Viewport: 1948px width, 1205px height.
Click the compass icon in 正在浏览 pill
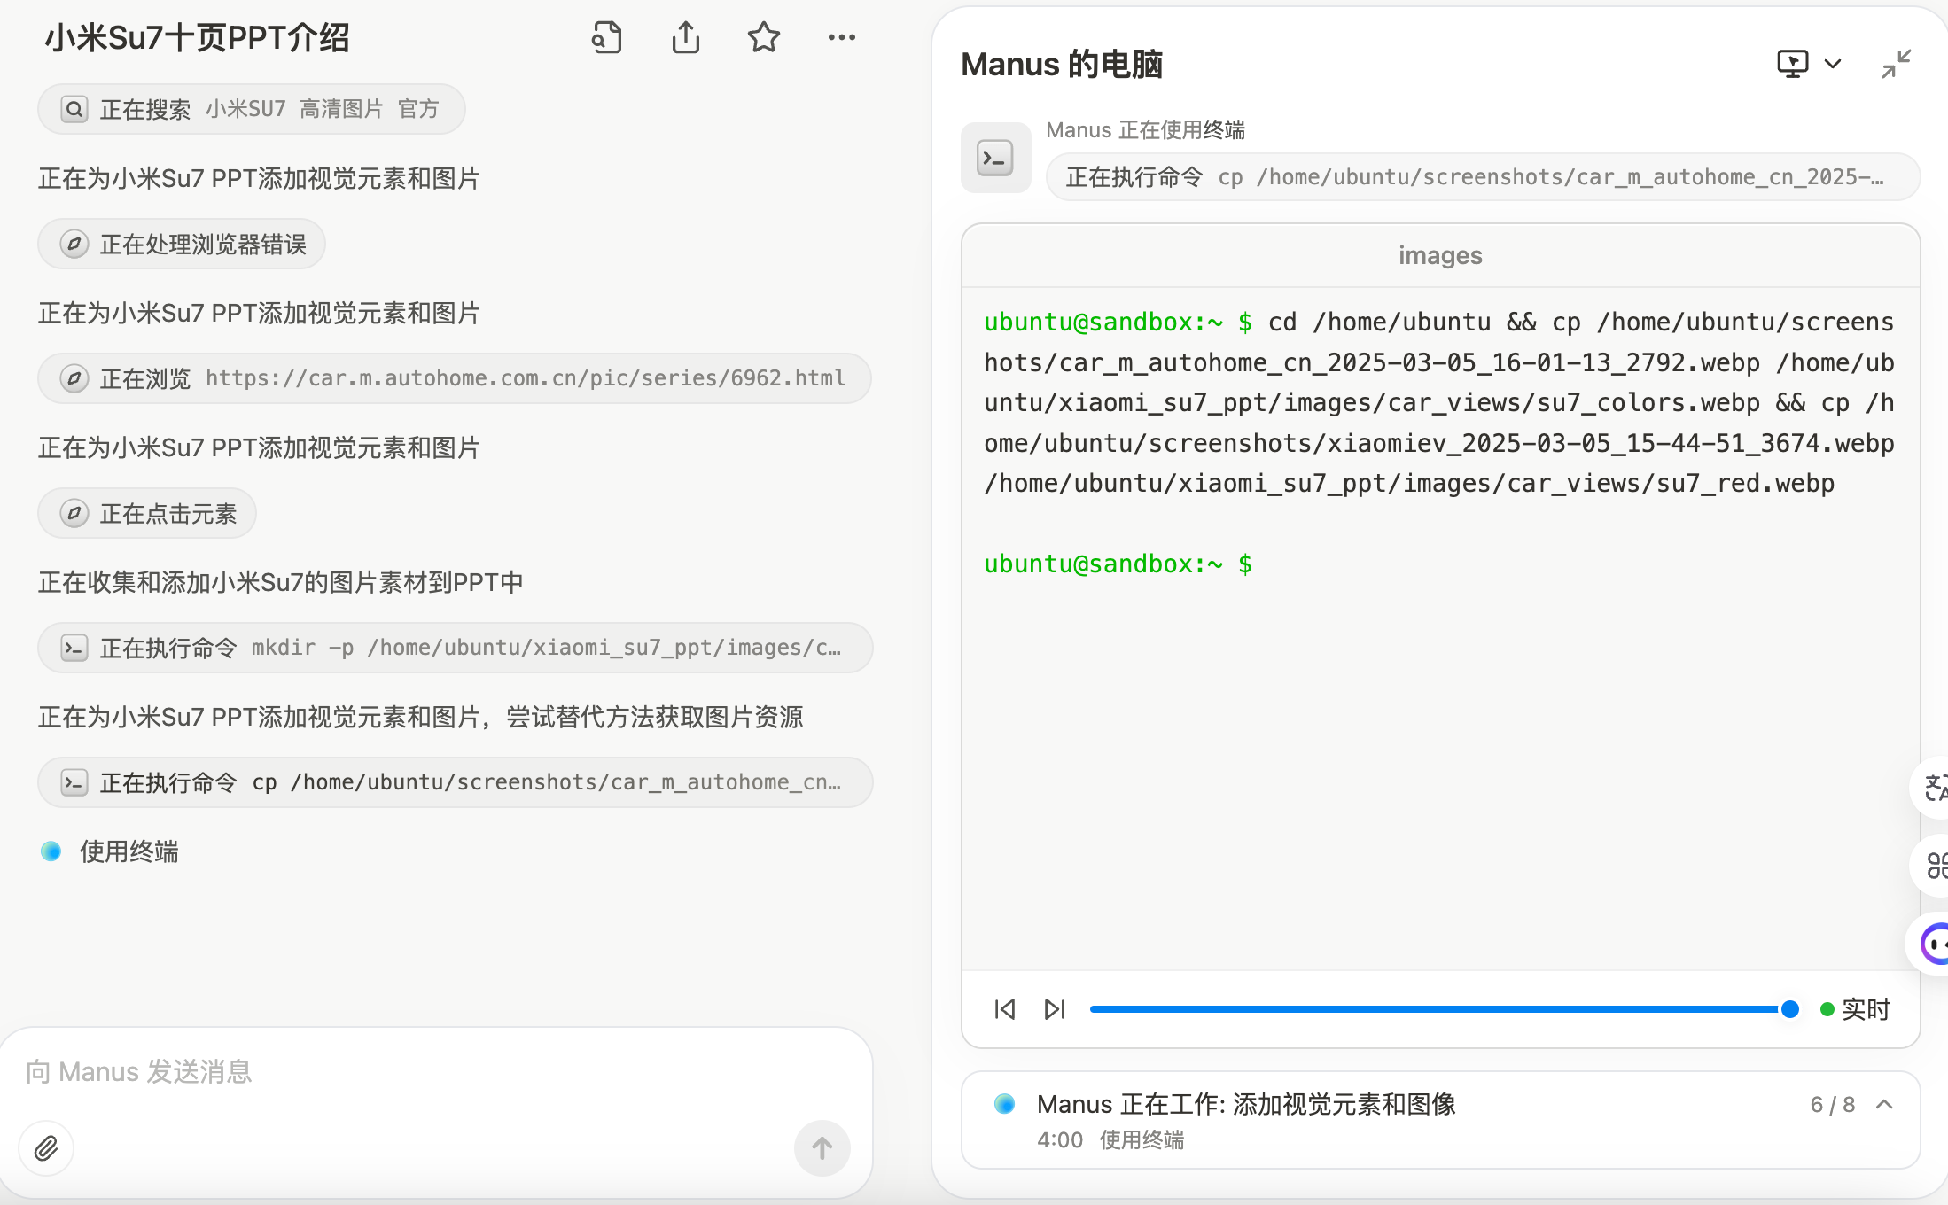74,378
